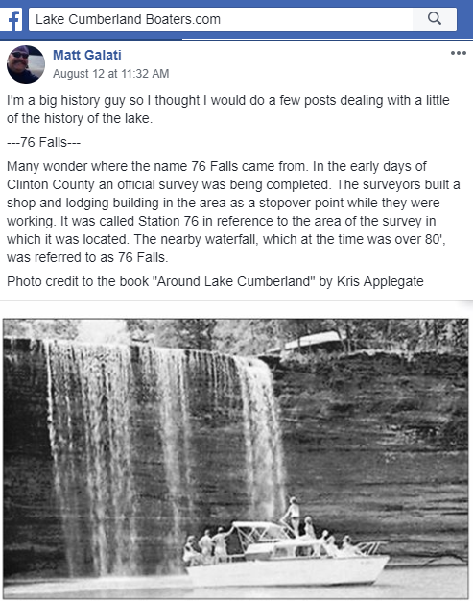This screenshot has height=601, width=474.
Task: Click the cascading waterfall in the photo
Action: [165, 441]
